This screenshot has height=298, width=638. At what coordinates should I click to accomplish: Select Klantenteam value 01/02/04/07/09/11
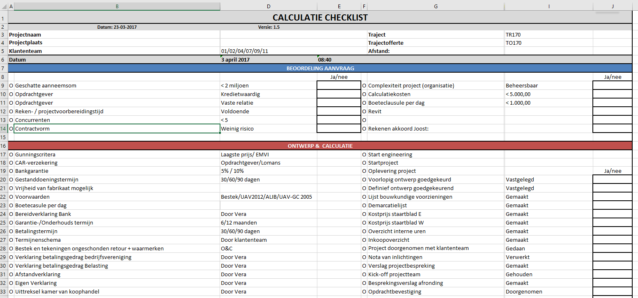[269, 51]
